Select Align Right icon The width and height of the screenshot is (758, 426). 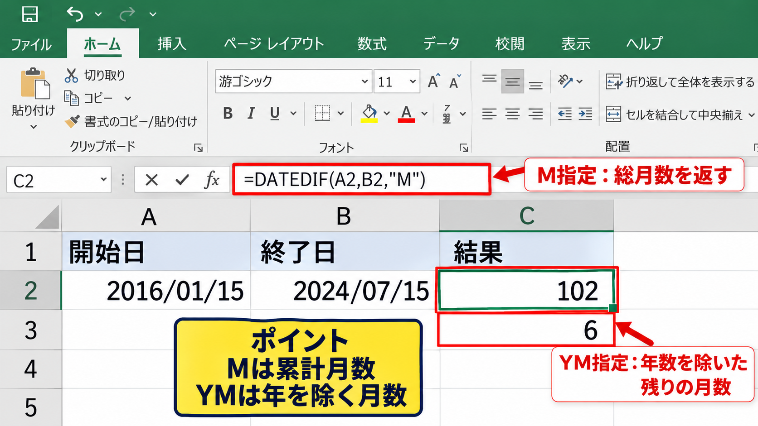536,114
